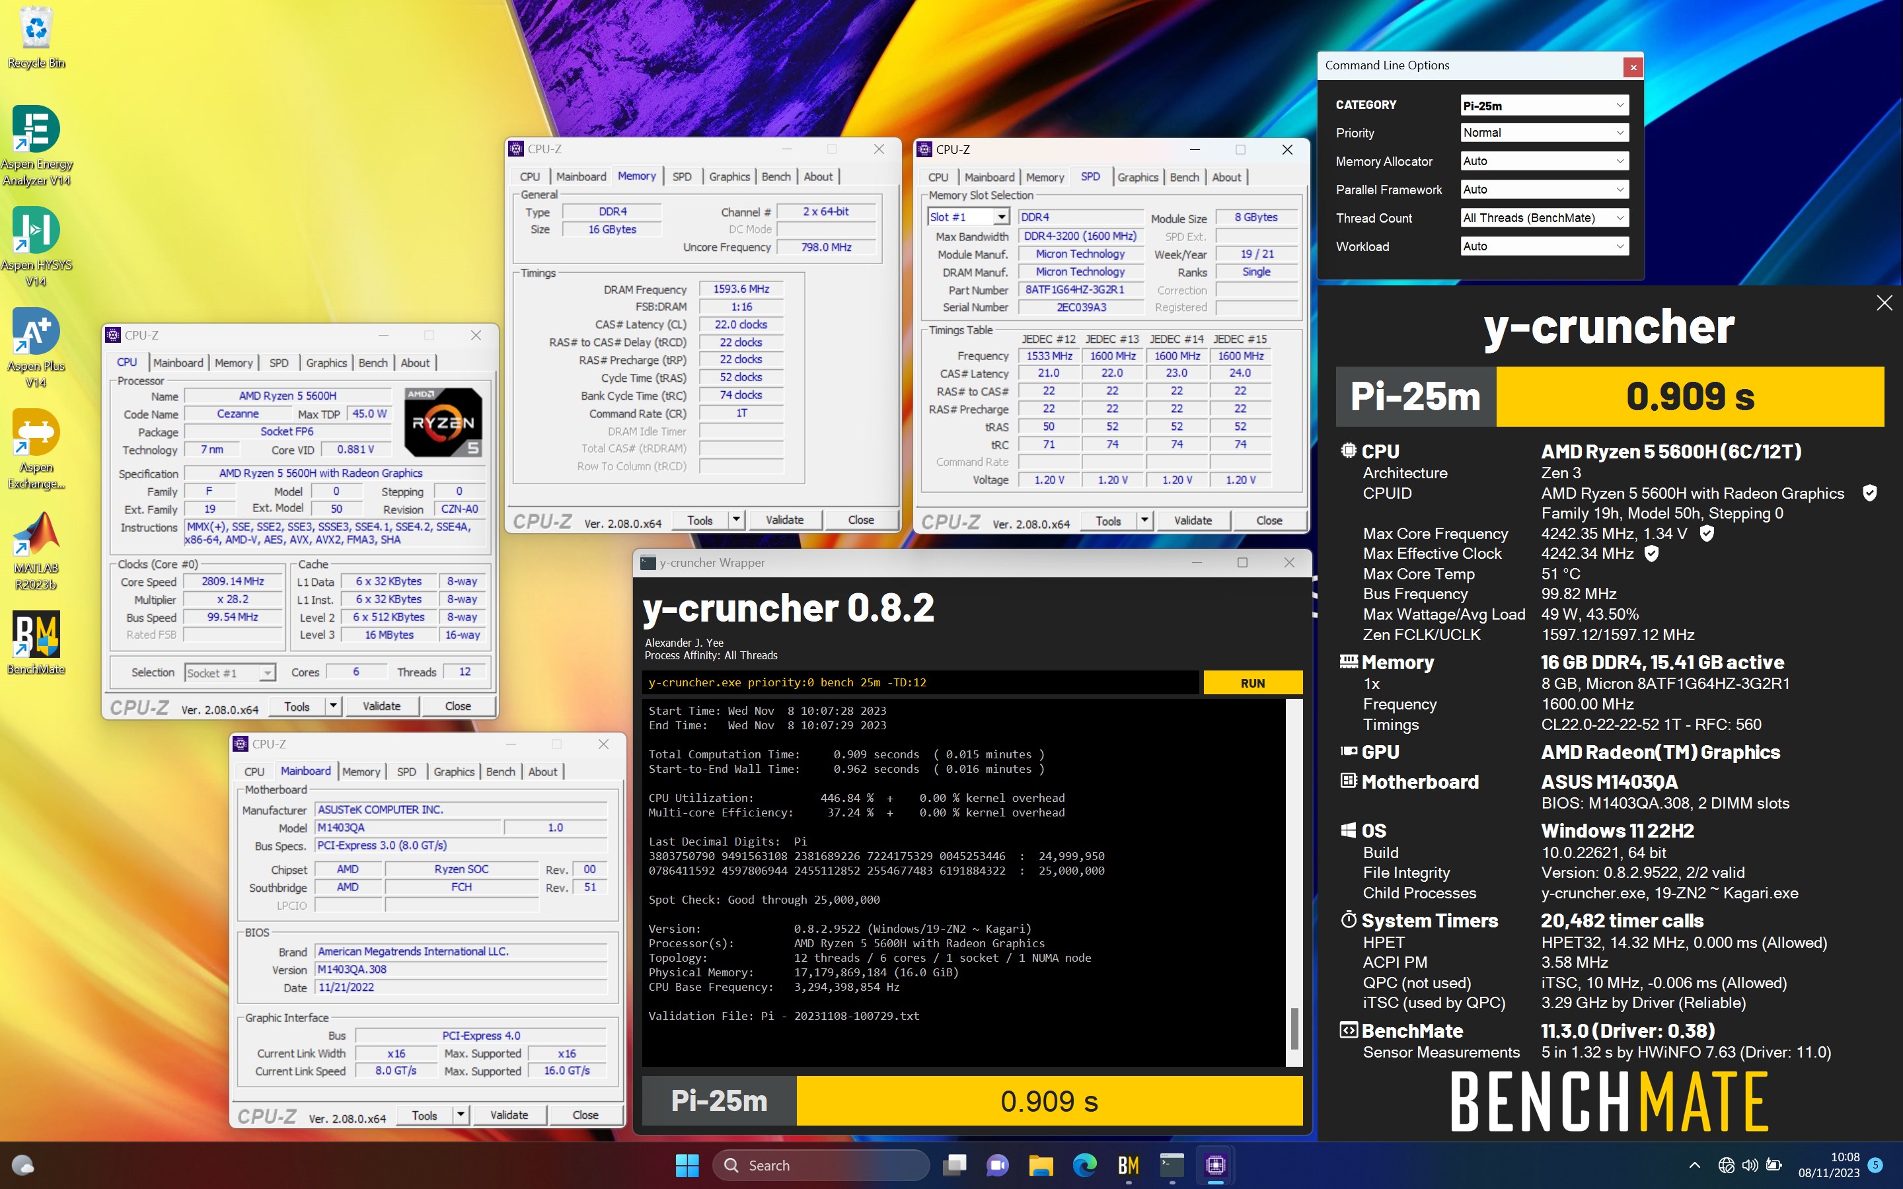Open the Category dropdown showing Pi-25m

[x=1544, y=106]
